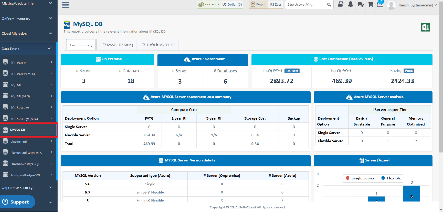Expand Missing/Update Info section
The height and width of the screenshot is (212, 443).
29,4
